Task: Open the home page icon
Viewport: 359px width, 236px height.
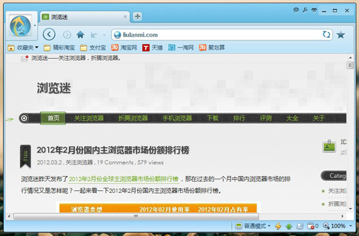Action: pyautogui.click(x=80, y=35)
